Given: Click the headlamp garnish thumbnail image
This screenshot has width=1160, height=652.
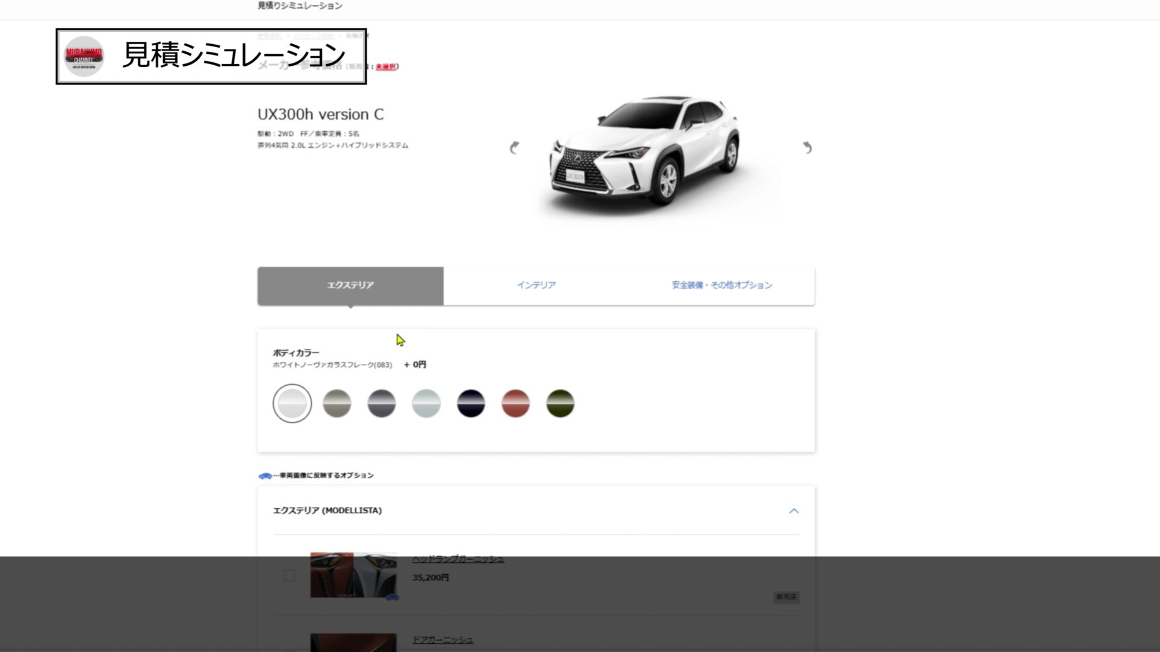Looking at the screenshot, I should pos(353,575).
